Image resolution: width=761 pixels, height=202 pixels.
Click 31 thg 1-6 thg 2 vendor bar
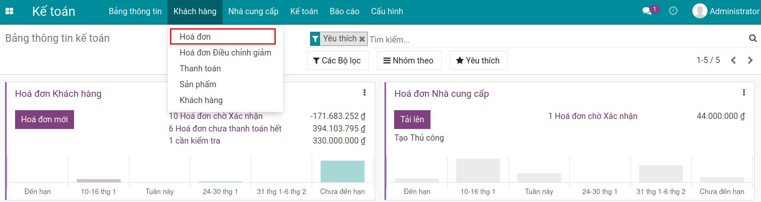[661, 174]
